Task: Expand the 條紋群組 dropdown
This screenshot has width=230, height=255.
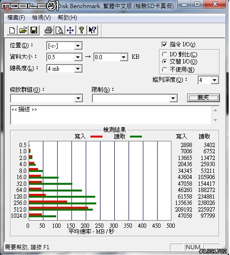Action: (79, 98)
